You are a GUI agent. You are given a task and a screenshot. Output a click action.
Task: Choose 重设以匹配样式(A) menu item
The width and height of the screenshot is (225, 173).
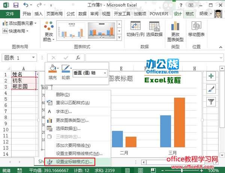tap(78, 103)
